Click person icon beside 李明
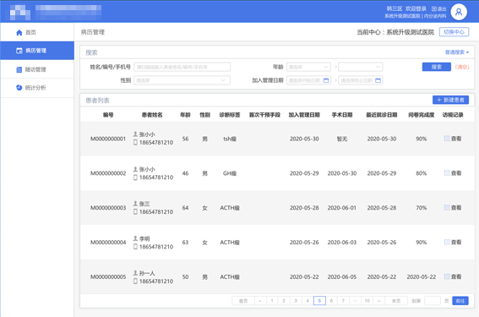Image resolution: width=479 pixels, height=317 pixels. [x=135, y=238]
